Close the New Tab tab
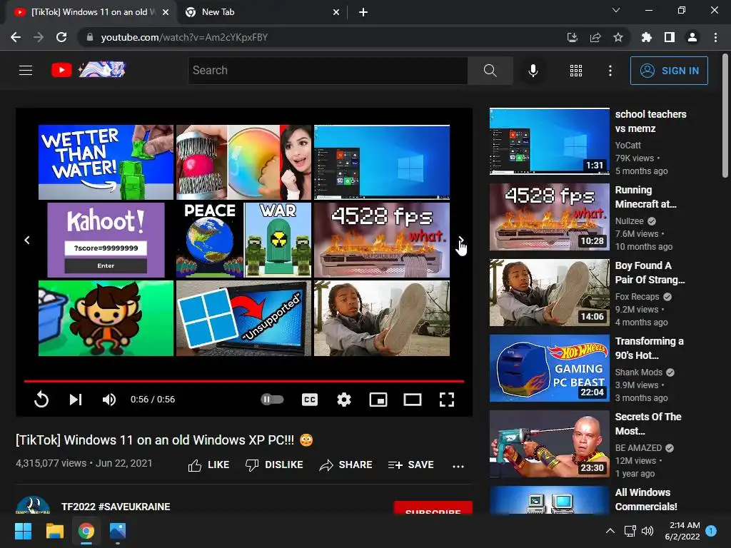731x548 pixels. [x=336, y=12]
